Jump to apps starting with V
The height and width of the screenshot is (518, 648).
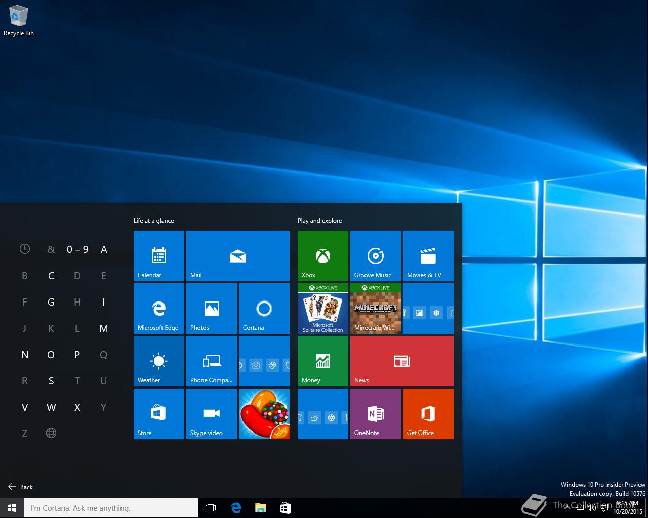(x=25, y=407)
